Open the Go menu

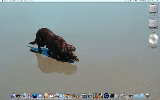22,1
